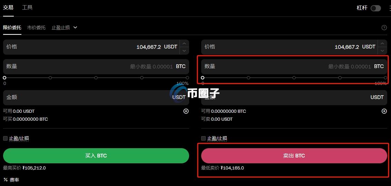
Task: Increase buy price with up arrow
Action: coord(184,43)
